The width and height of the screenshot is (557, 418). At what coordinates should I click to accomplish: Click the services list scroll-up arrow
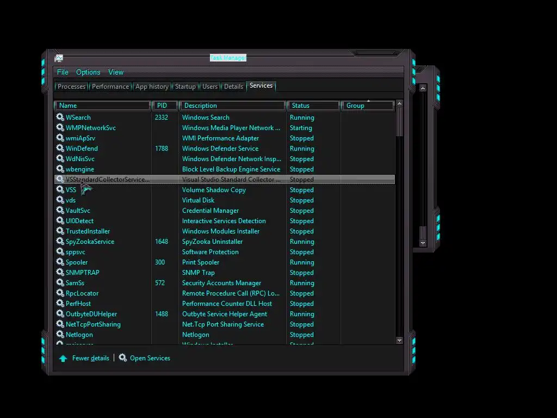pos(399,103)
